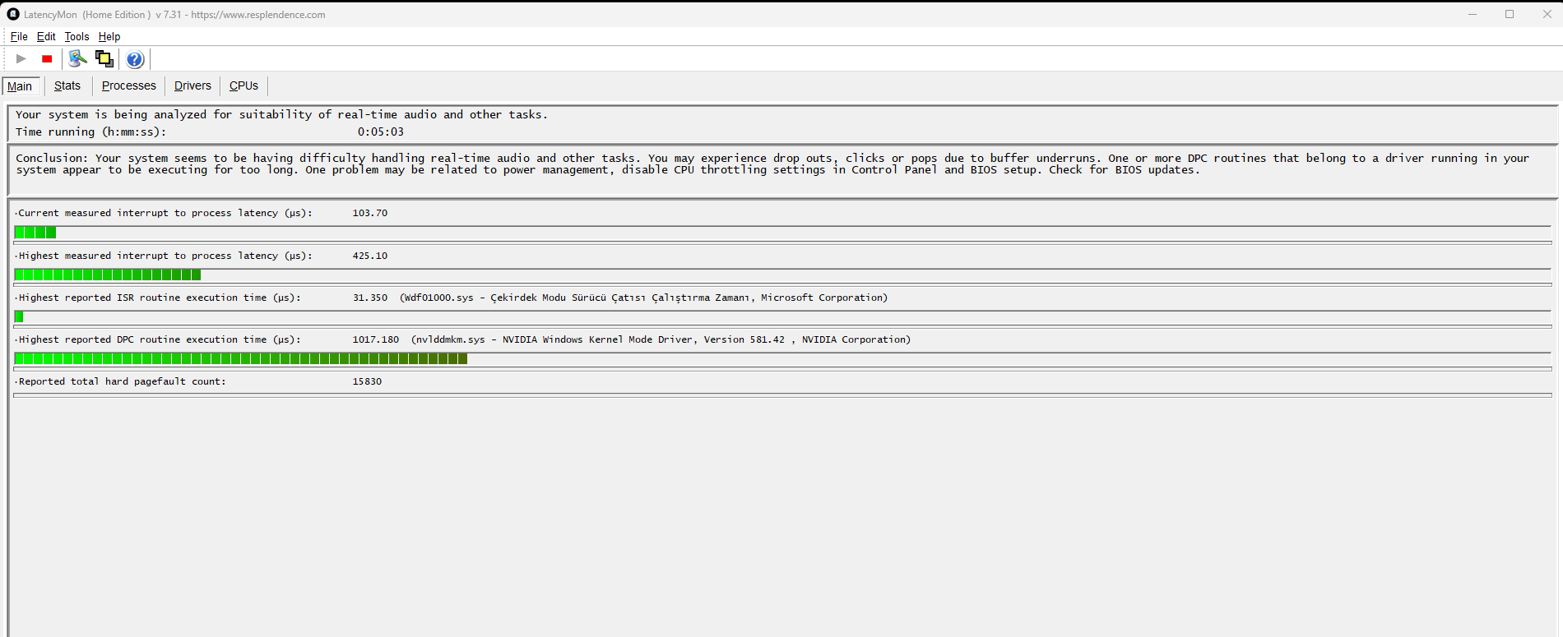Maximize the LatencyMon window

(1510, 14)
